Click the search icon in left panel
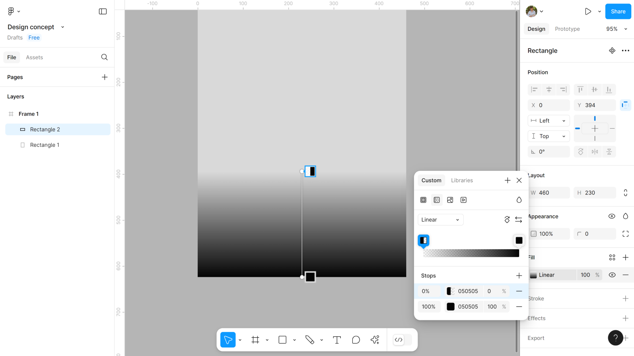 (104, 57)
